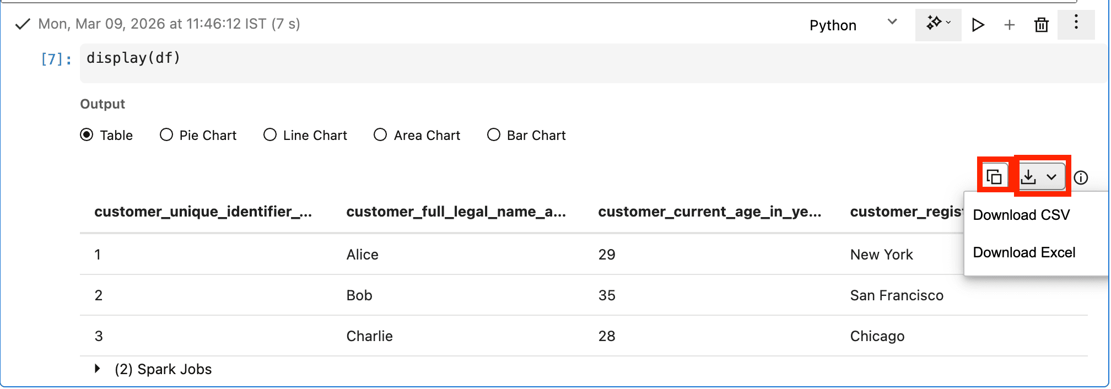The image size is (1111, 389).
Task: Click the customer_current_age column header
Action: pos(709,212)
